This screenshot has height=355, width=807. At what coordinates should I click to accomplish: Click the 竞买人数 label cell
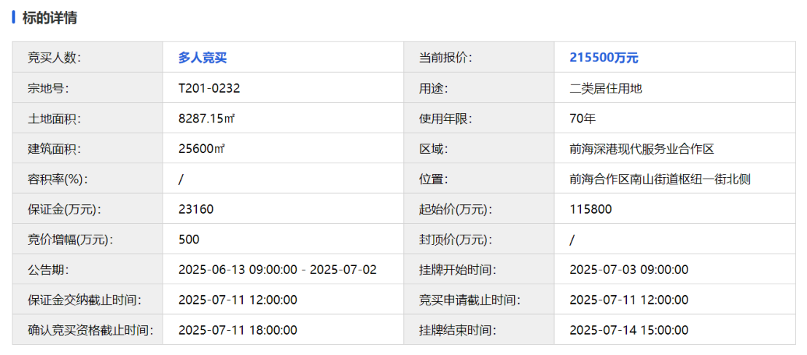click(x=54, y=58)
